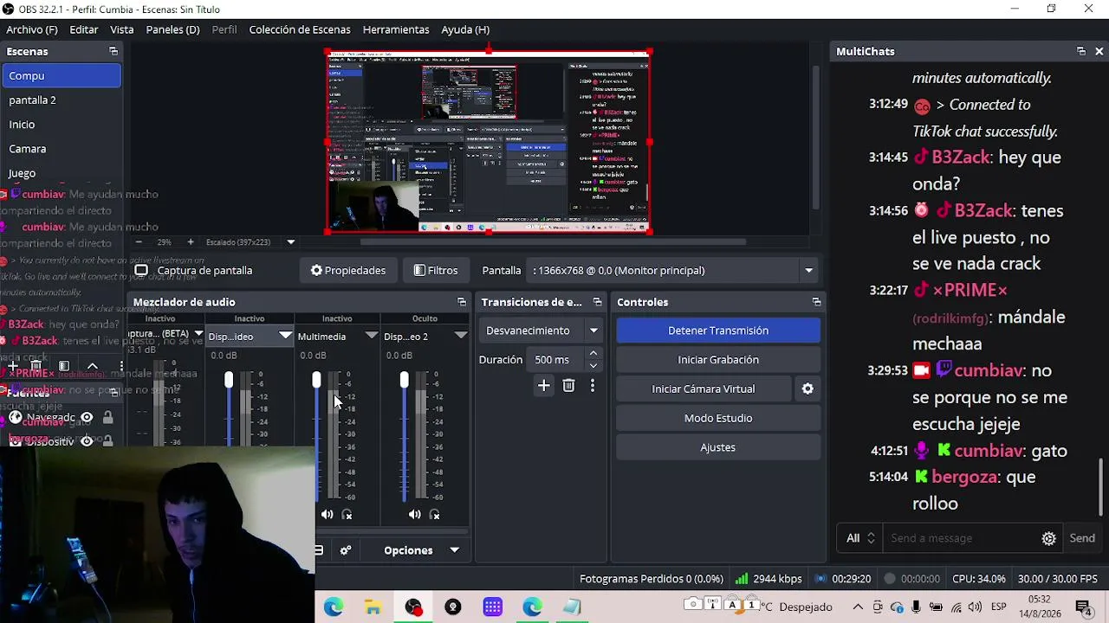Click Detener Transmisión to stop streaming
Image resolution: width=1109 pixels, height=623 pixels.
click(x=718, y=331)
